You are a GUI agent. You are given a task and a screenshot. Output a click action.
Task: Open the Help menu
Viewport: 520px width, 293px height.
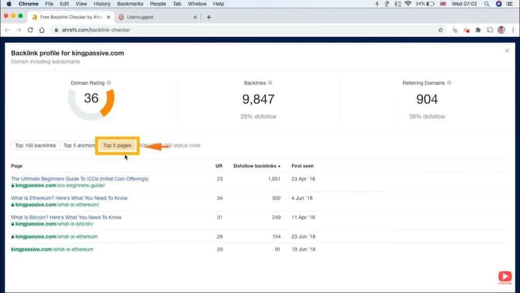[218, 4]
